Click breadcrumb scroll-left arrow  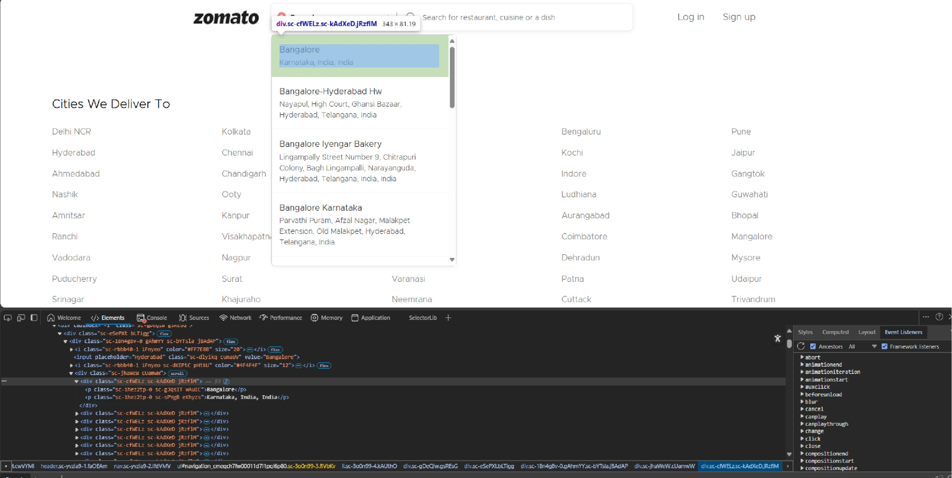pos(6,466)
